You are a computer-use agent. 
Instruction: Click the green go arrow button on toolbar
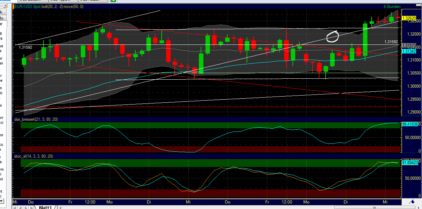tap(113, 1)
